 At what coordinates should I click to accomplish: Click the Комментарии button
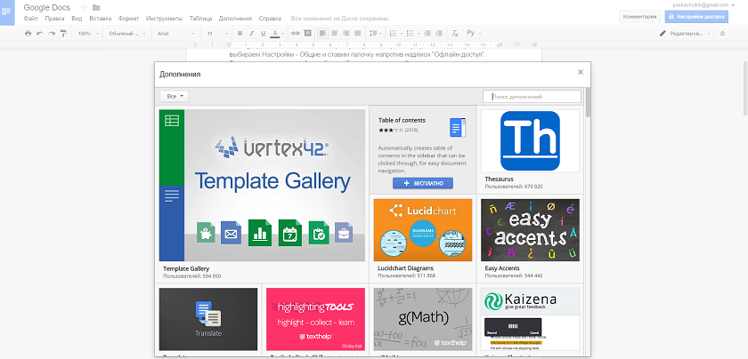(640, 16)
